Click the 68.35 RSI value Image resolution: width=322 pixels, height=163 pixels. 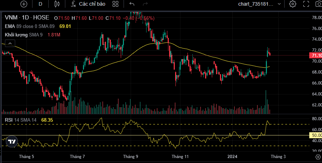click(47, 120)
